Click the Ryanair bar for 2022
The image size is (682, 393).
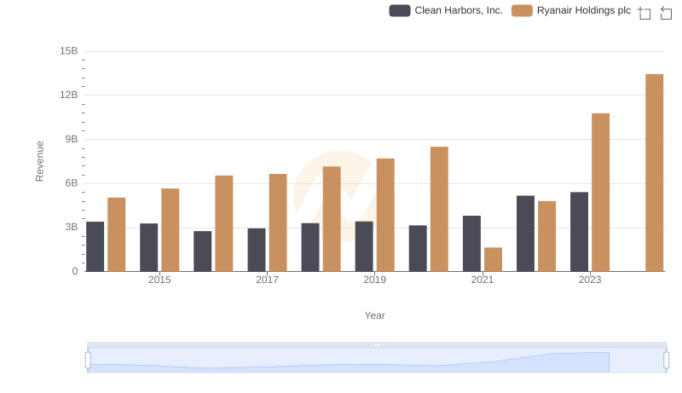tap(546, 236)
